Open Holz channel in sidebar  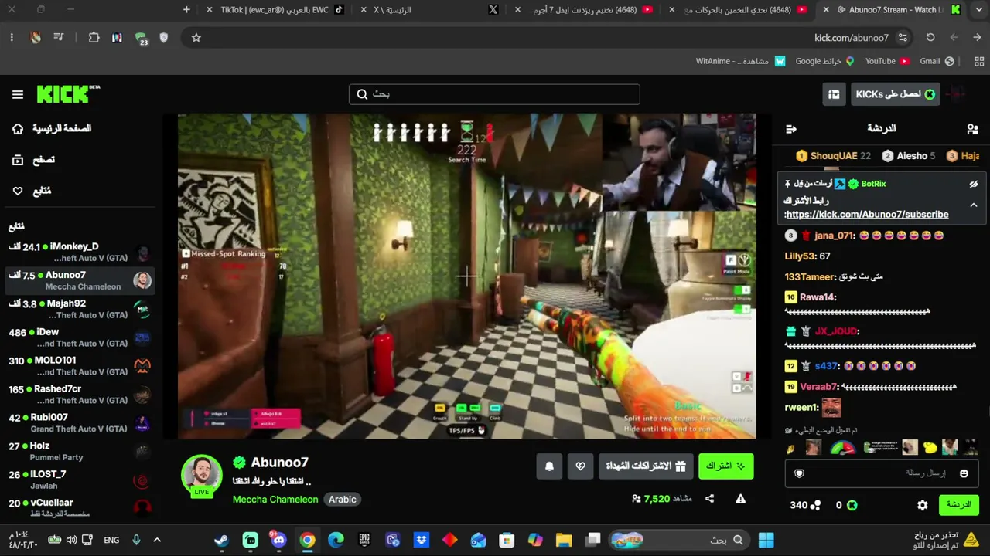[80, 452]
